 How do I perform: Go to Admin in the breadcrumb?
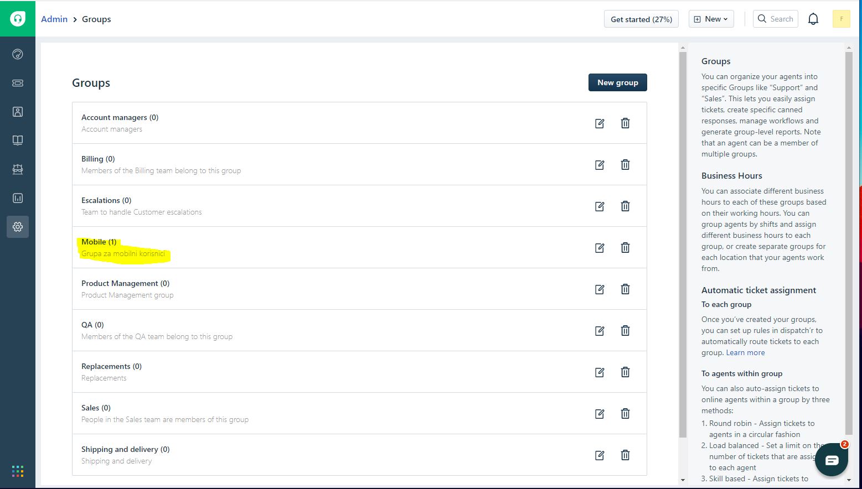(x=54, y=19)
